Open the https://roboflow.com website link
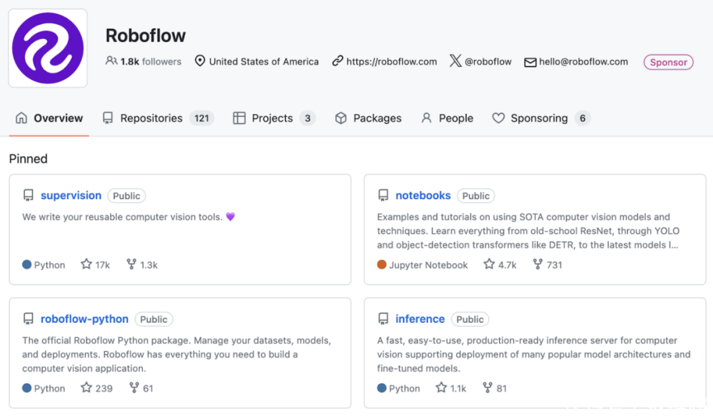 click(x=391, y=61)
